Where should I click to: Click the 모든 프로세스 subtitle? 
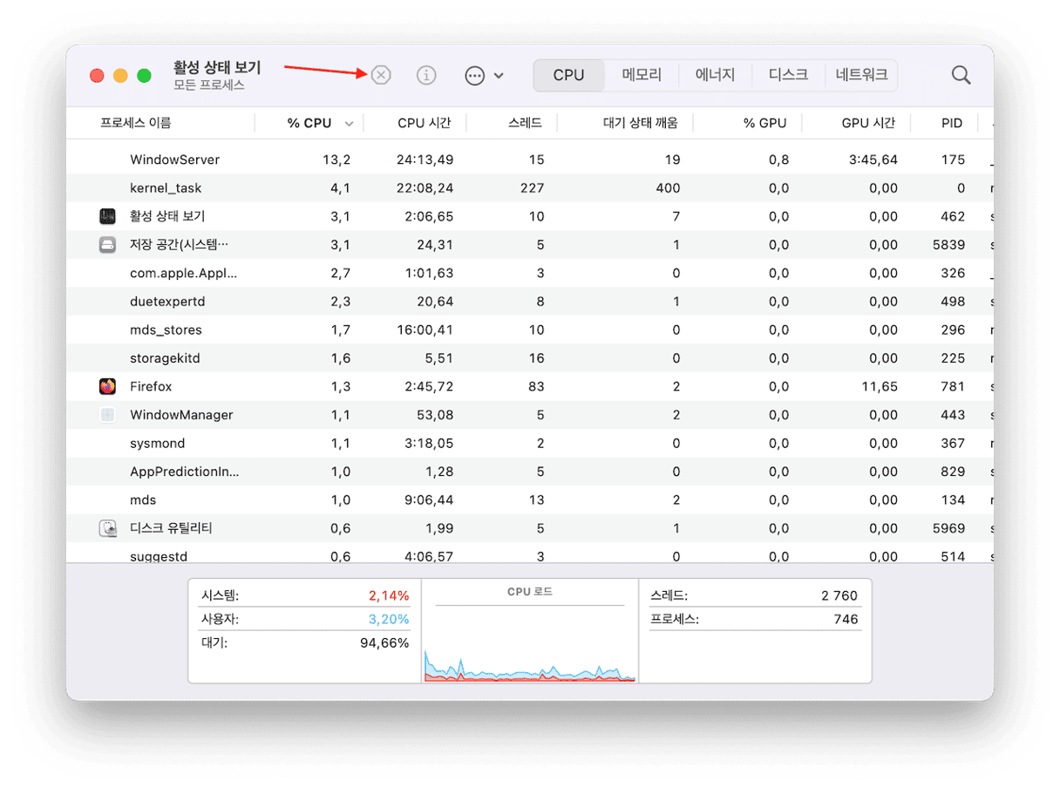click(x=209, y=85)
